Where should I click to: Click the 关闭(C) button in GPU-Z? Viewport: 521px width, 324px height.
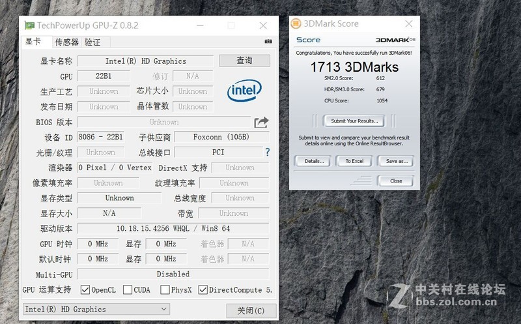251,310
